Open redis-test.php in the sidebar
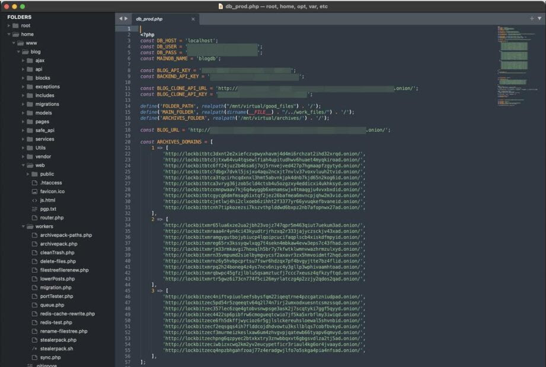The height and width of the screenshot is (367, 546). 56,323
